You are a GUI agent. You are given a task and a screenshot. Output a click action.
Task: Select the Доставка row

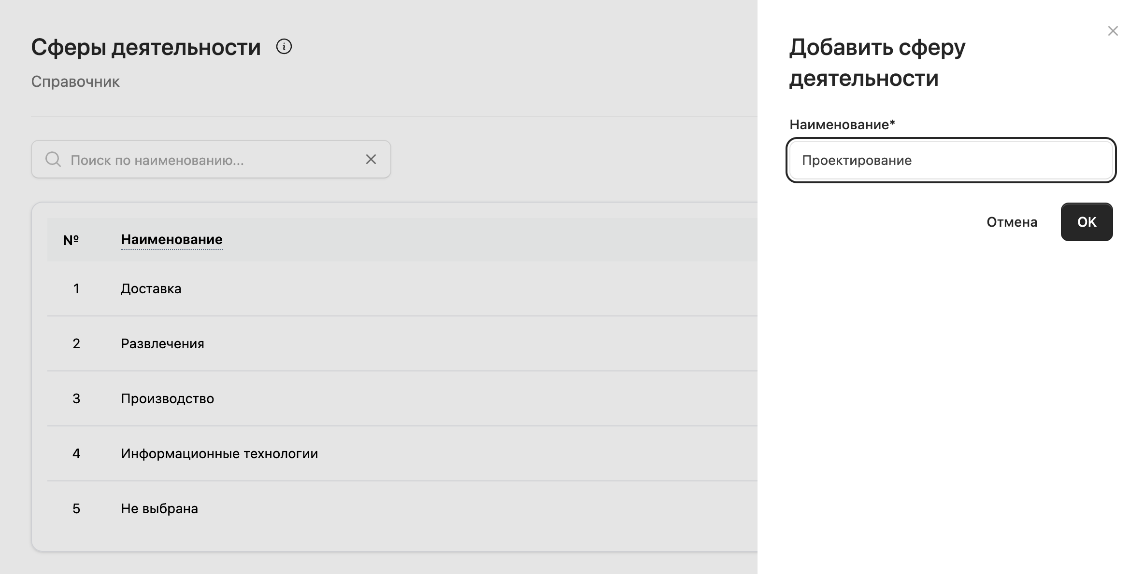coord(402,288)
